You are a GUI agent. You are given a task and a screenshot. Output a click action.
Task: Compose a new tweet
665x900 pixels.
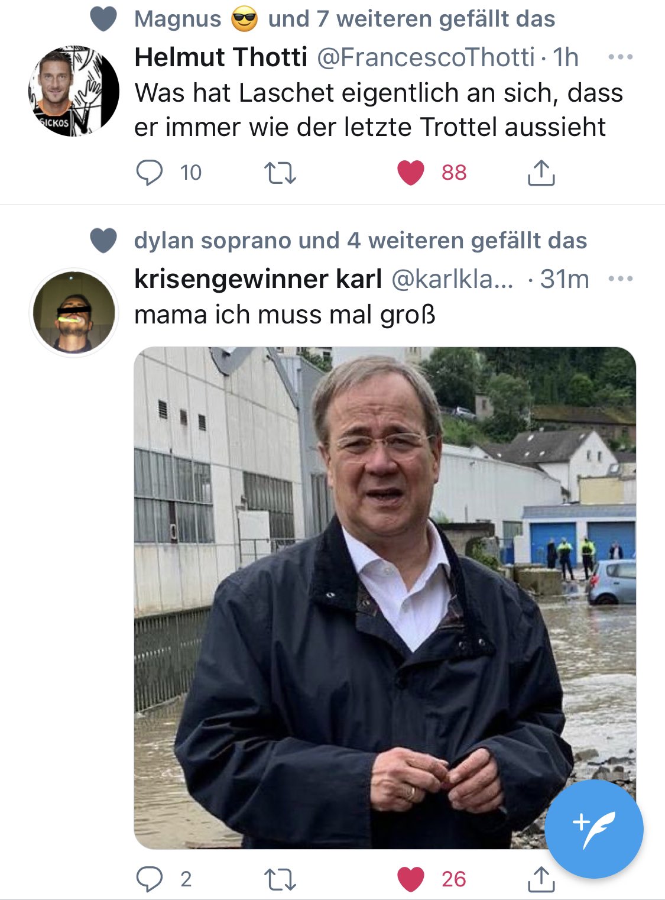(593, 828)
